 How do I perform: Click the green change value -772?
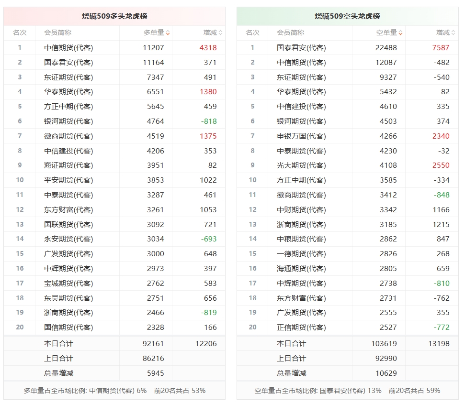coord(442,328)
